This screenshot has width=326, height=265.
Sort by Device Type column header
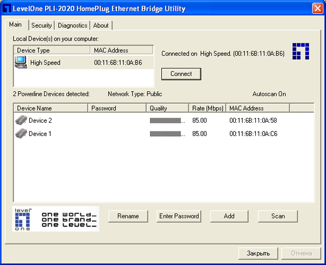(x=52, y=51)
